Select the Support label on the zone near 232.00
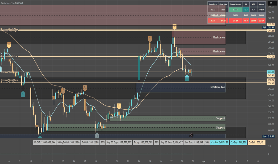The height and width of the screenshot is (164, 278). [x=220, y=118]
